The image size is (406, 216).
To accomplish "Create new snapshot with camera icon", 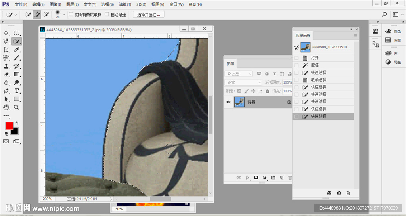I will point(339,193).
